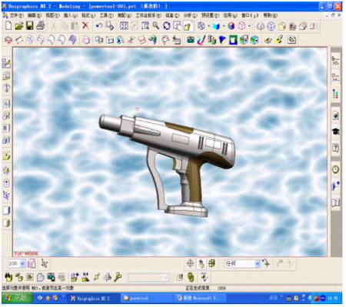The height and width of the screenshot is (307, 346).
Task: Create a new part with the blank page icon
Action: 8,25
